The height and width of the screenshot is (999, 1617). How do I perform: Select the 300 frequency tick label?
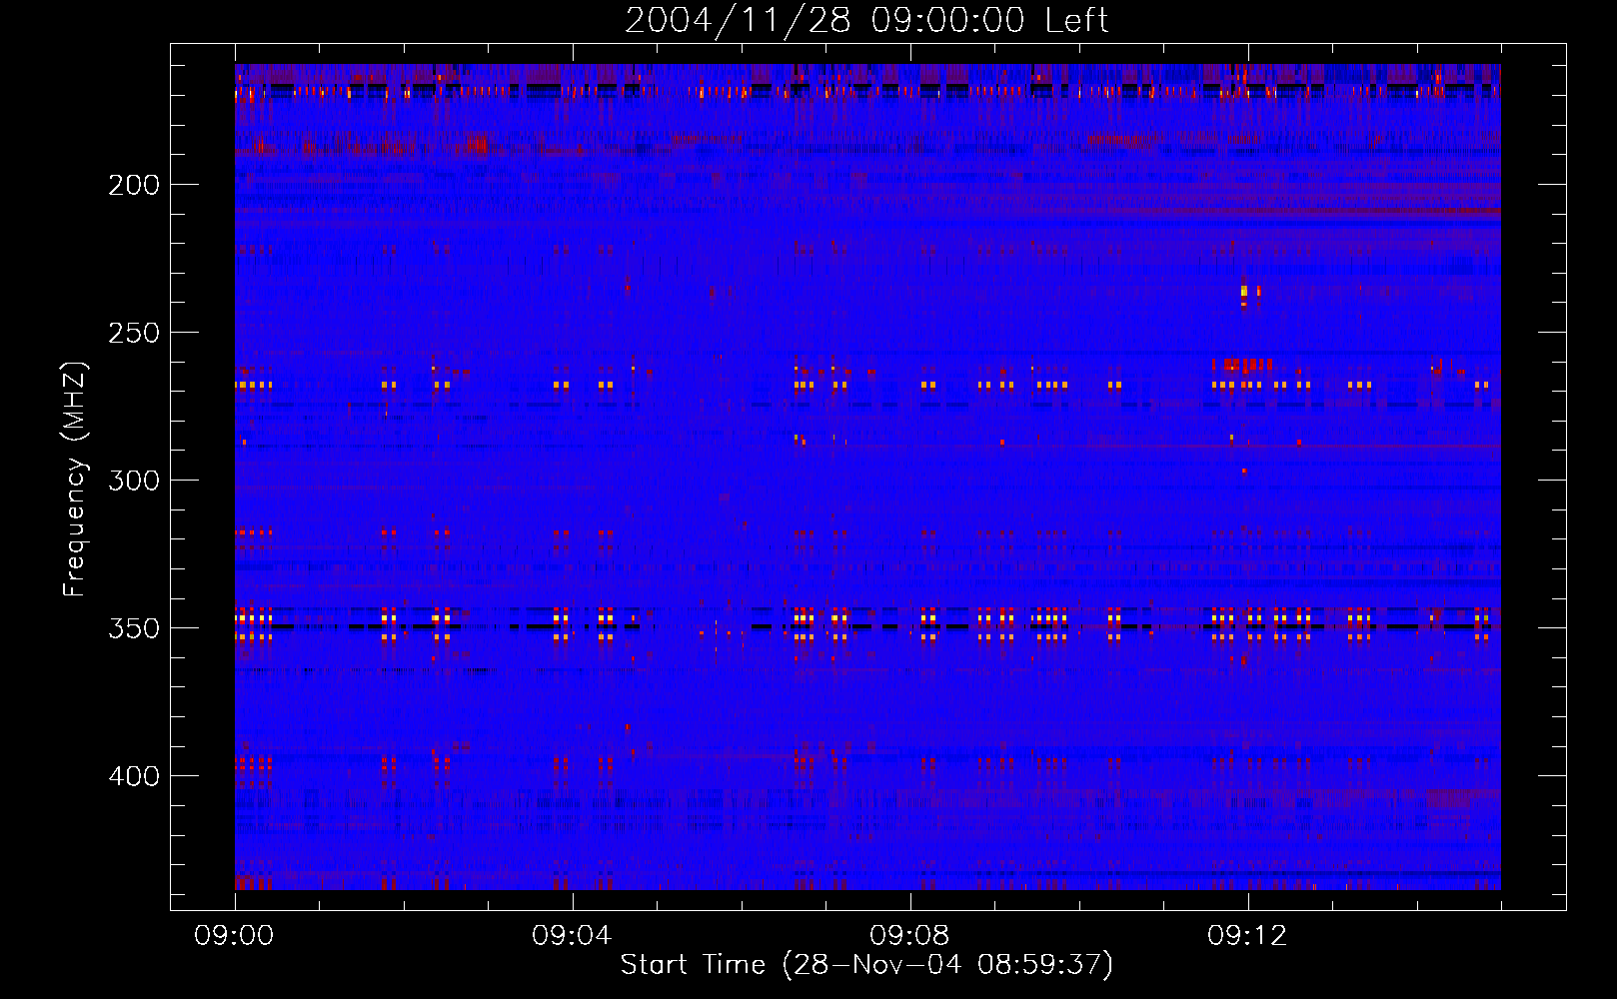pos(134,481)
